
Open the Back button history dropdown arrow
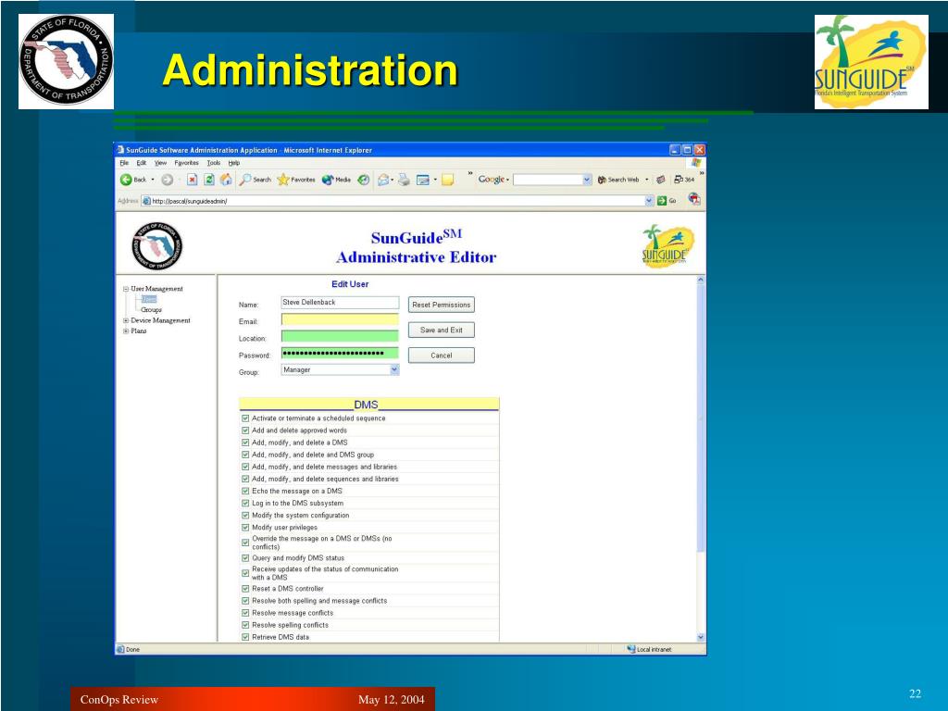[153, 180]
